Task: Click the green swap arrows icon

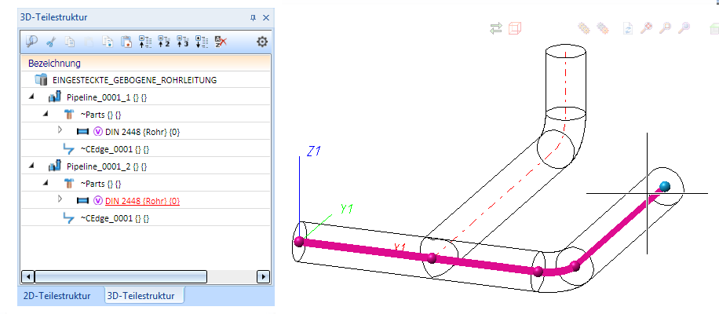Action: 496,28
